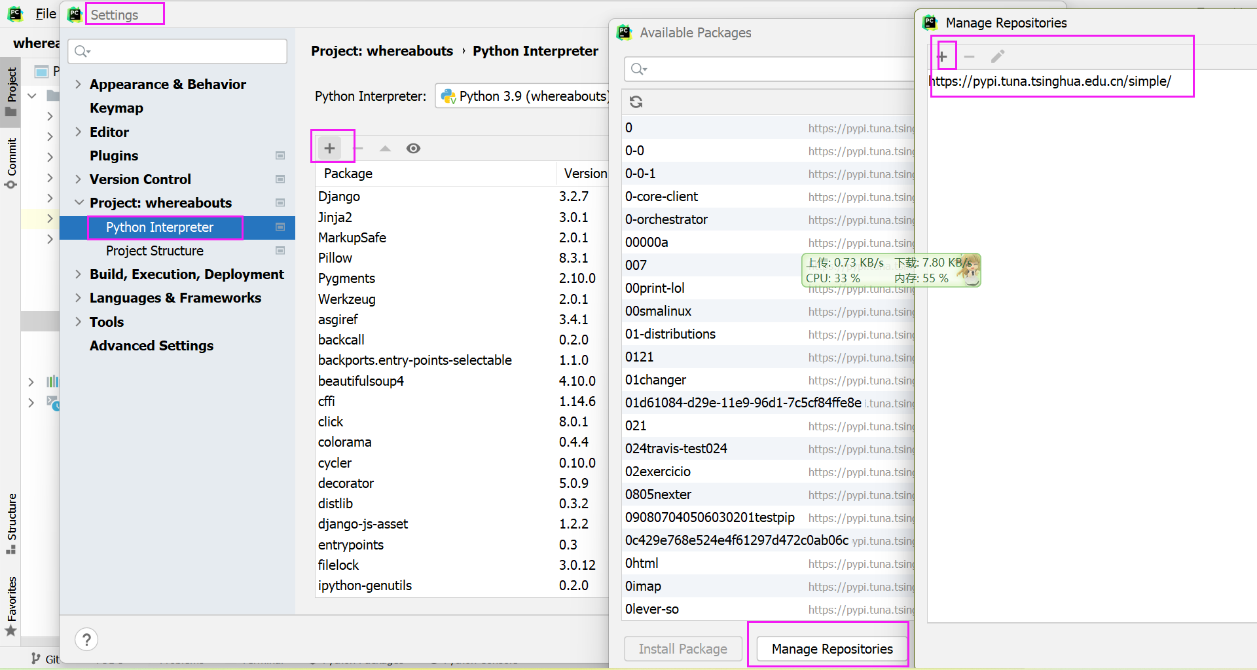Select 0lever-so in Available Packages
1257x670 pixels.
tap(769, 609)
